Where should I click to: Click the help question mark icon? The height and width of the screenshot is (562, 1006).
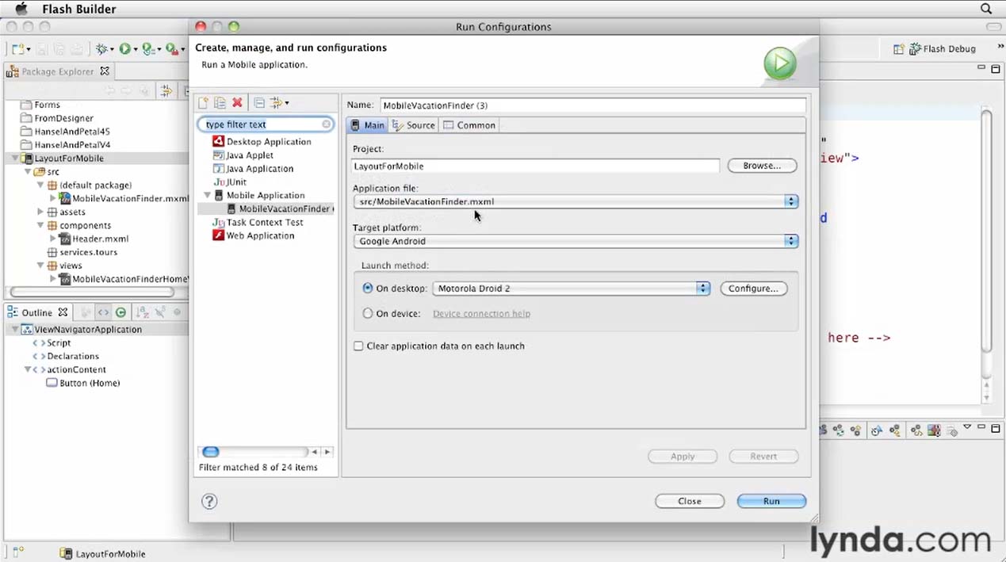209,501
